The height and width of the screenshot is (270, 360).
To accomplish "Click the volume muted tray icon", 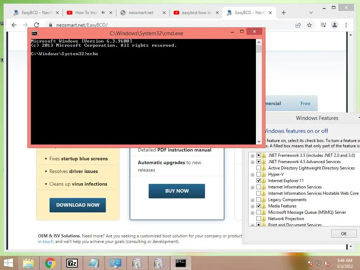I will [327, 263].
